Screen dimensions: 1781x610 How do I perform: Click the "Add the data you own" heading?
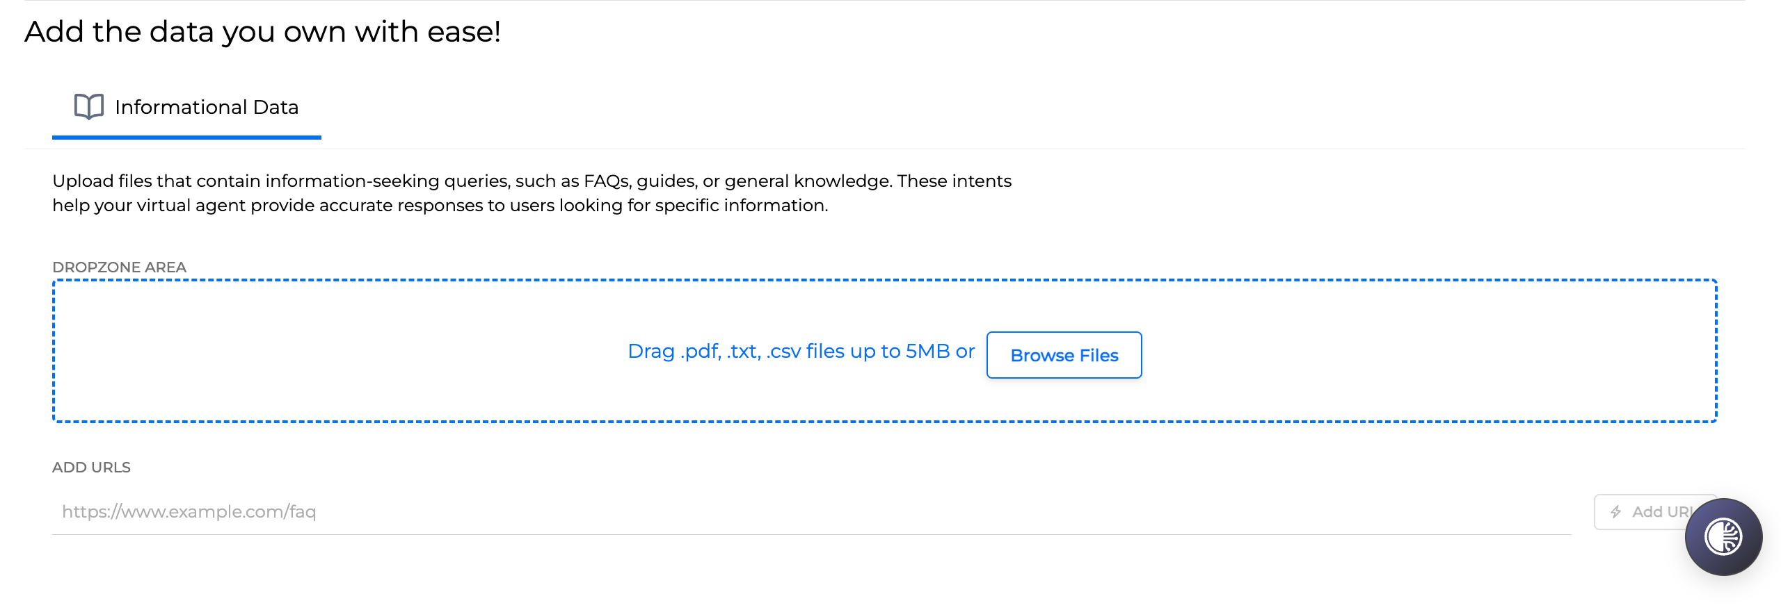(262, 32)
